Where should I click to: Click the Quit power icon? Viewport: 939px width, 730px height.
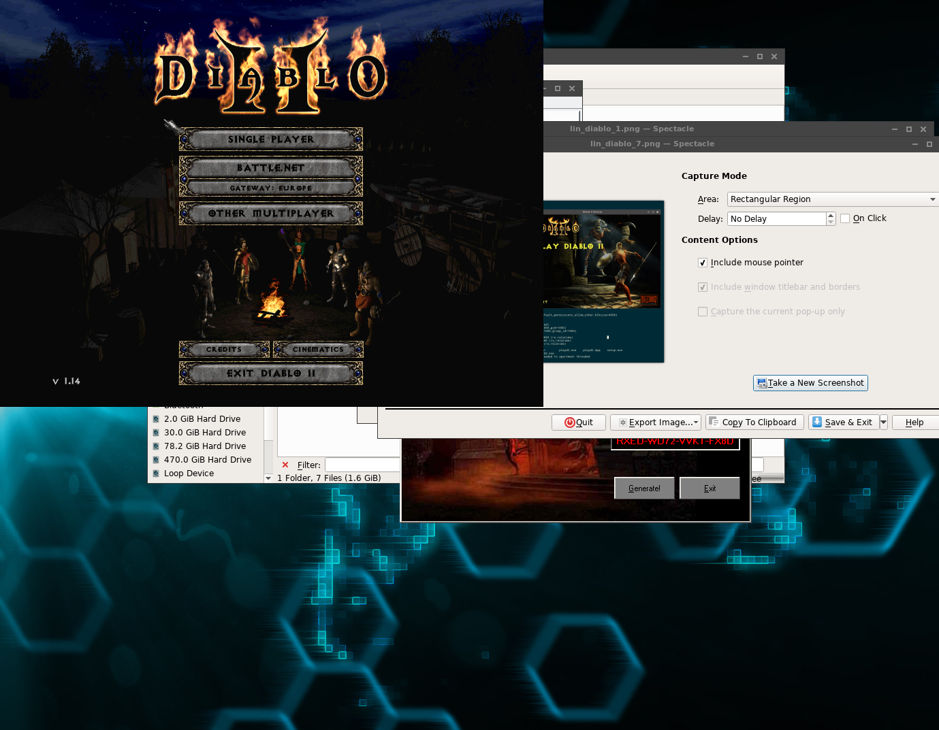569,422
